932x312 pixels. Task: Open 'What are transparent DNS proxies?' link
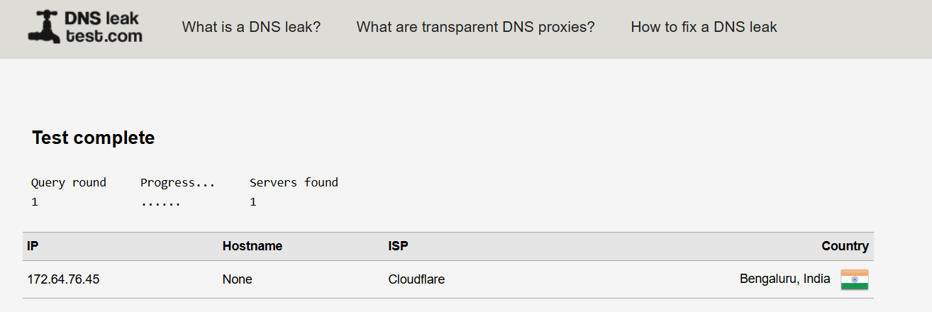pyautogui.click(x=475, y=27)
